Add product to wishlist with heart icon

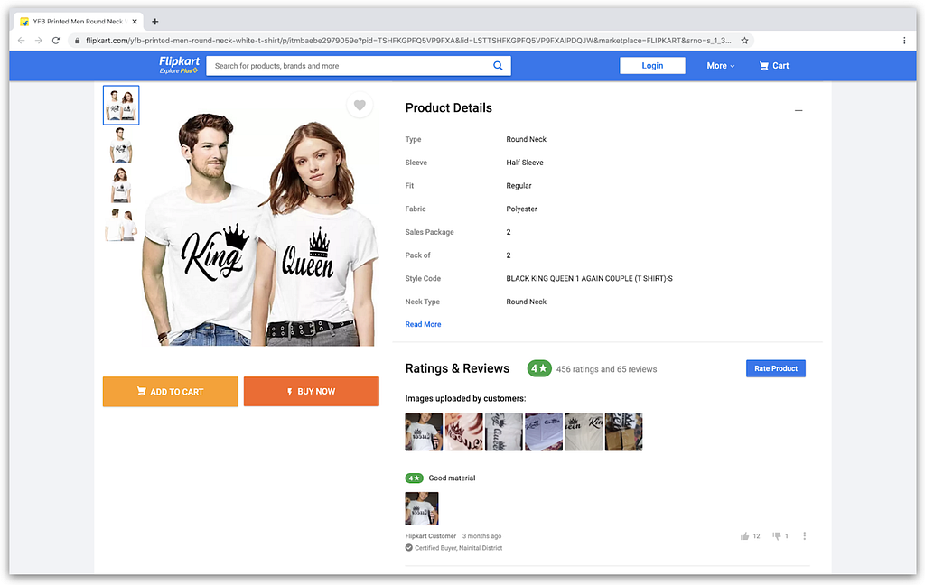click(x=360, y=105)
